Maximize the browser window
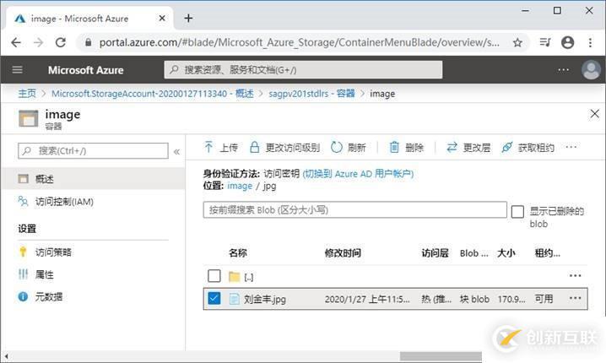 [557, 11]
